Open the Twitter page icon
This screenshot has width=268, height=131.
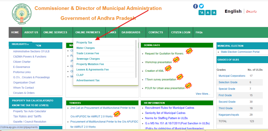(201, 6)
